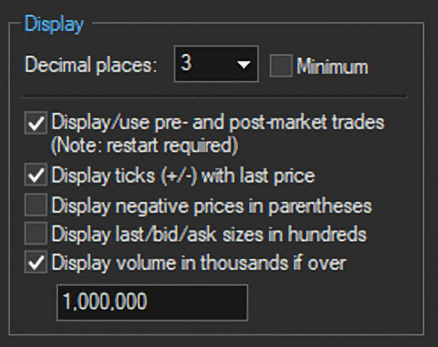
Task: Click the pre- and post-market trades label
Action: click(x=218, y=122)
